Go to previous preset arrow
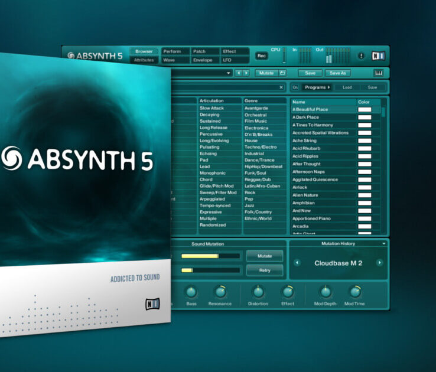The image size is (436, 372). pyautogui.click(x=239, y=73)
